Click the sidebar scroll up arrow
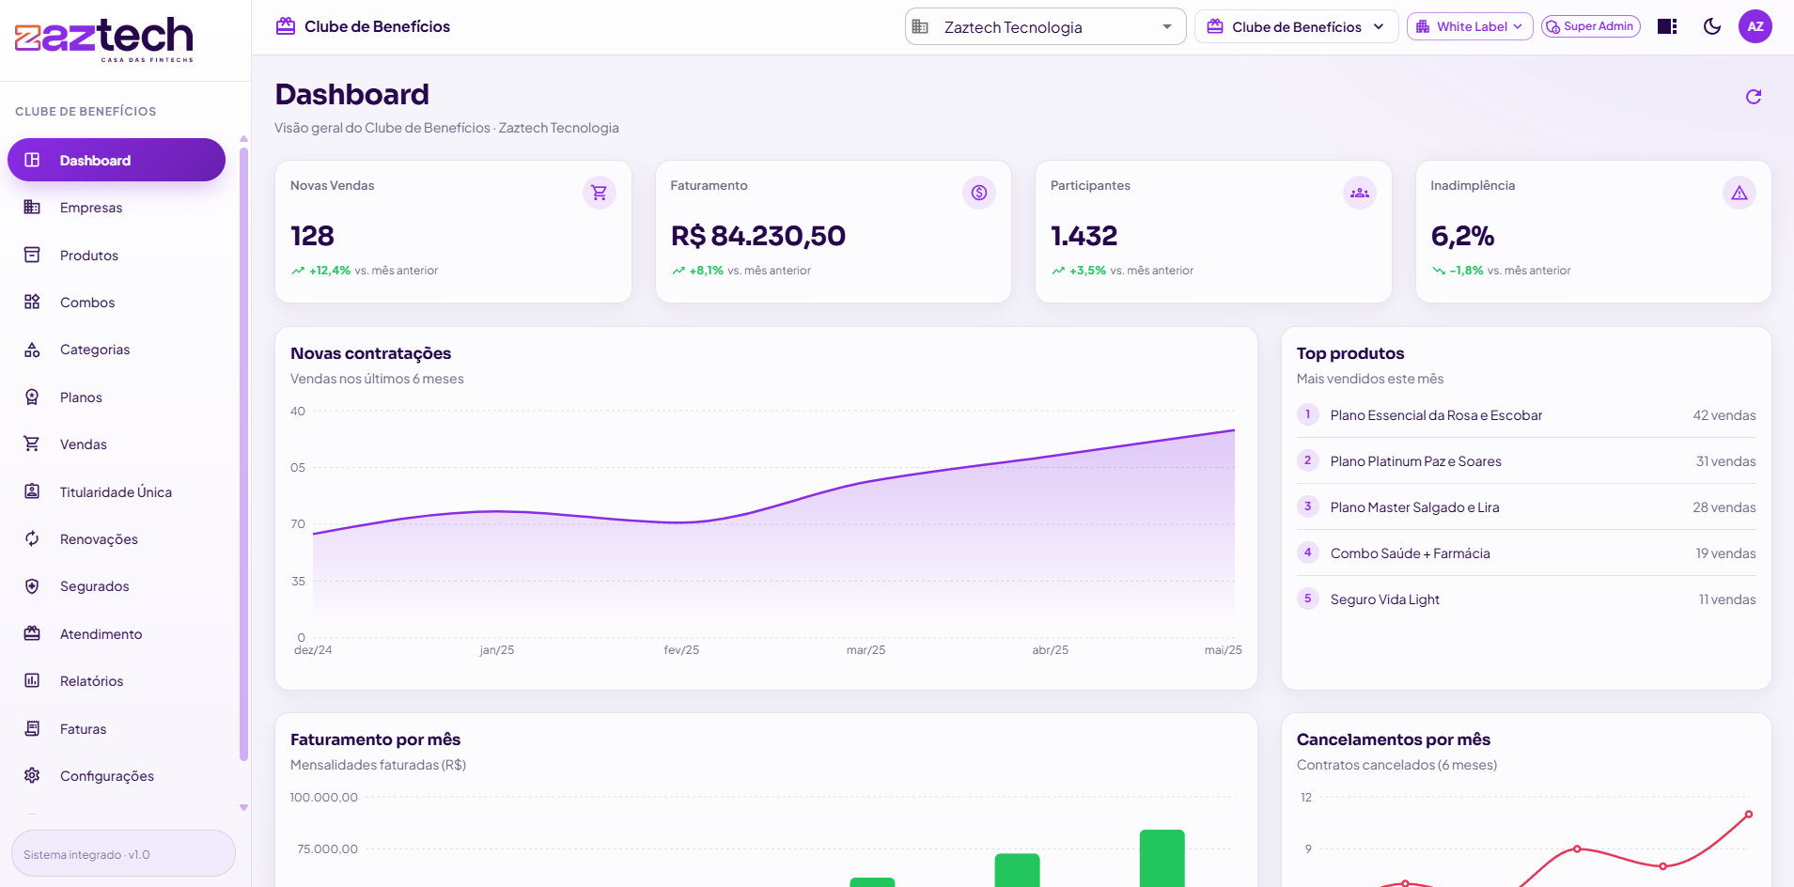This screenshot has width=1794, height=887. [243, 139]
